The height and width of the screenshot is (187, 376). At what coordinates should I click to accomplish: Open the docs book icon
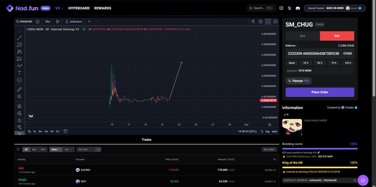[281, 8]
